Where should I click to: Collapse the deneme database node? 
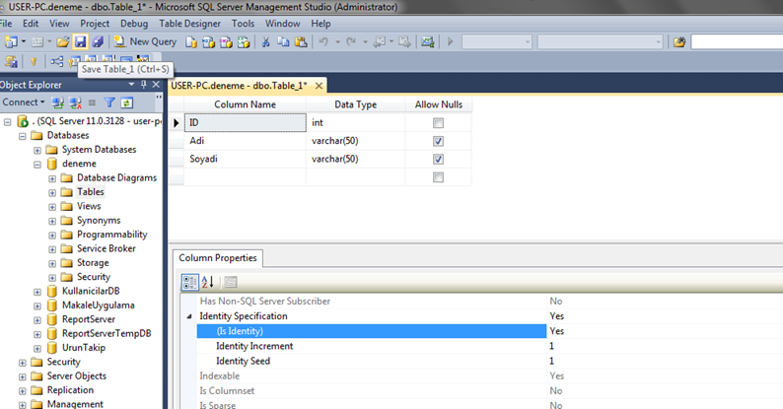point(37,165)
